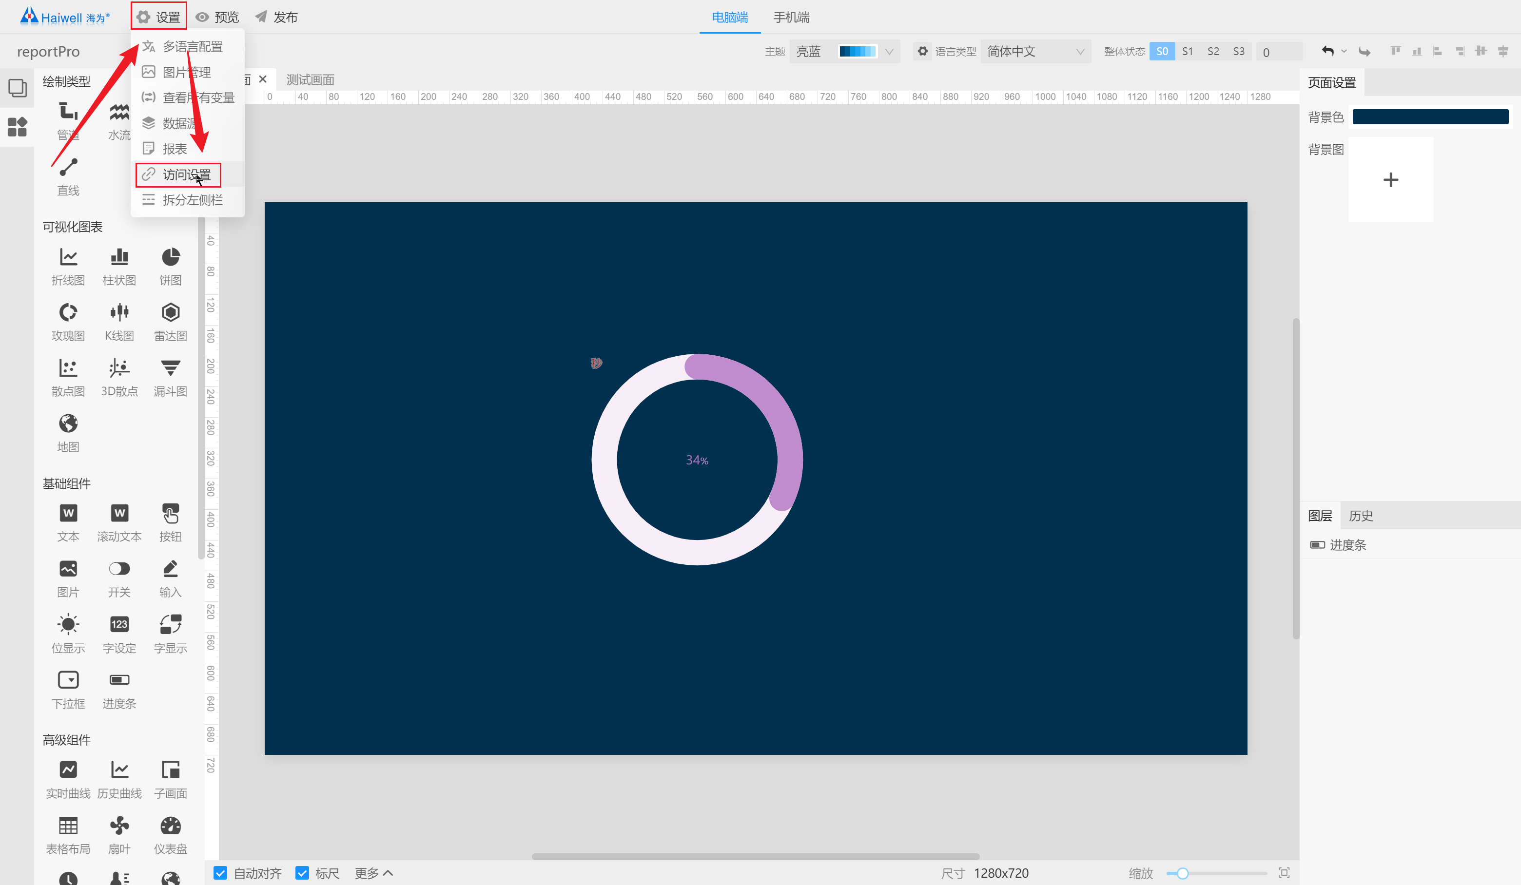The width and height of the screenshot is (1521, 885).
Task: Choose the 历史曲线 history curve component
Action: coord(119,779)
